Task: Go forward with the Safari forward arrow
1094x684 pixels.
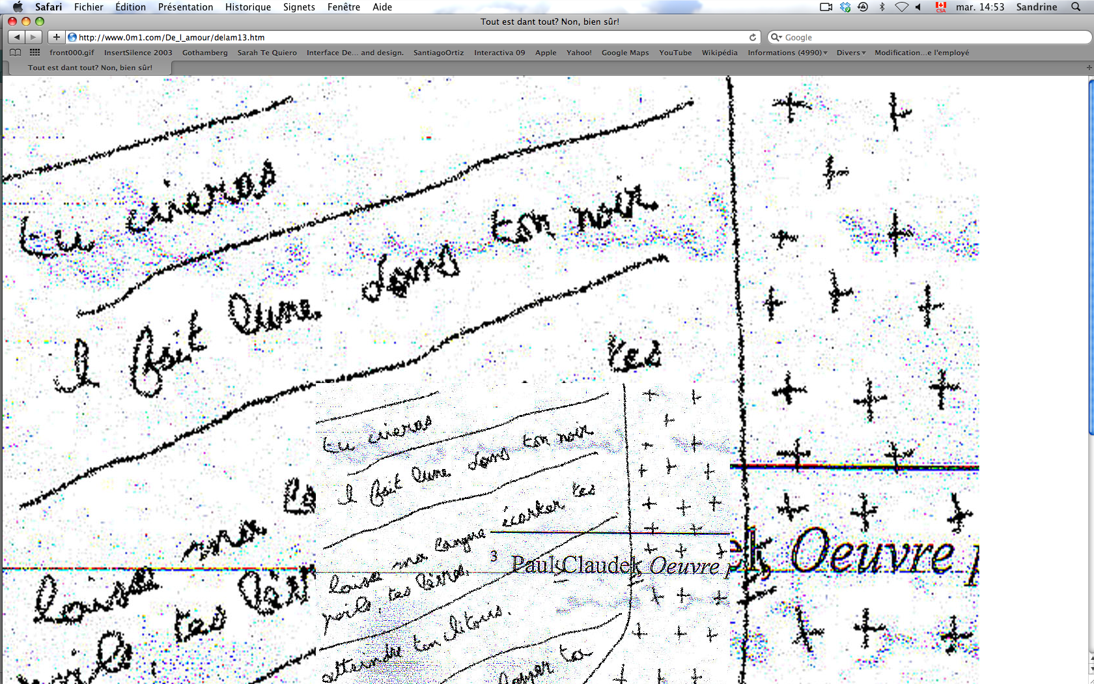Action: tap(34, 37)
